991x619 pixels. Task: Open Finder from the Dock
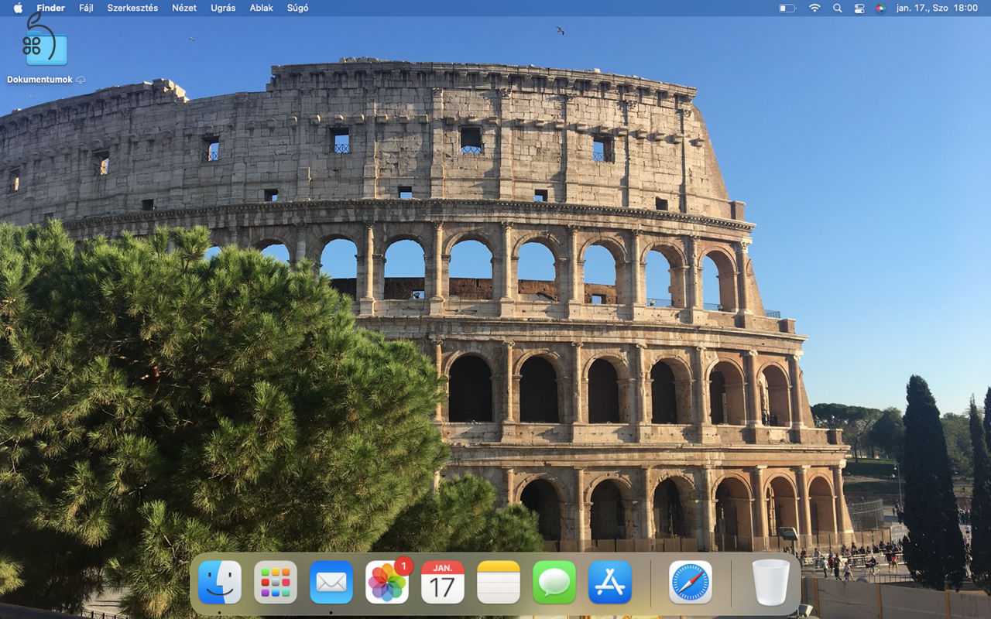219,582
